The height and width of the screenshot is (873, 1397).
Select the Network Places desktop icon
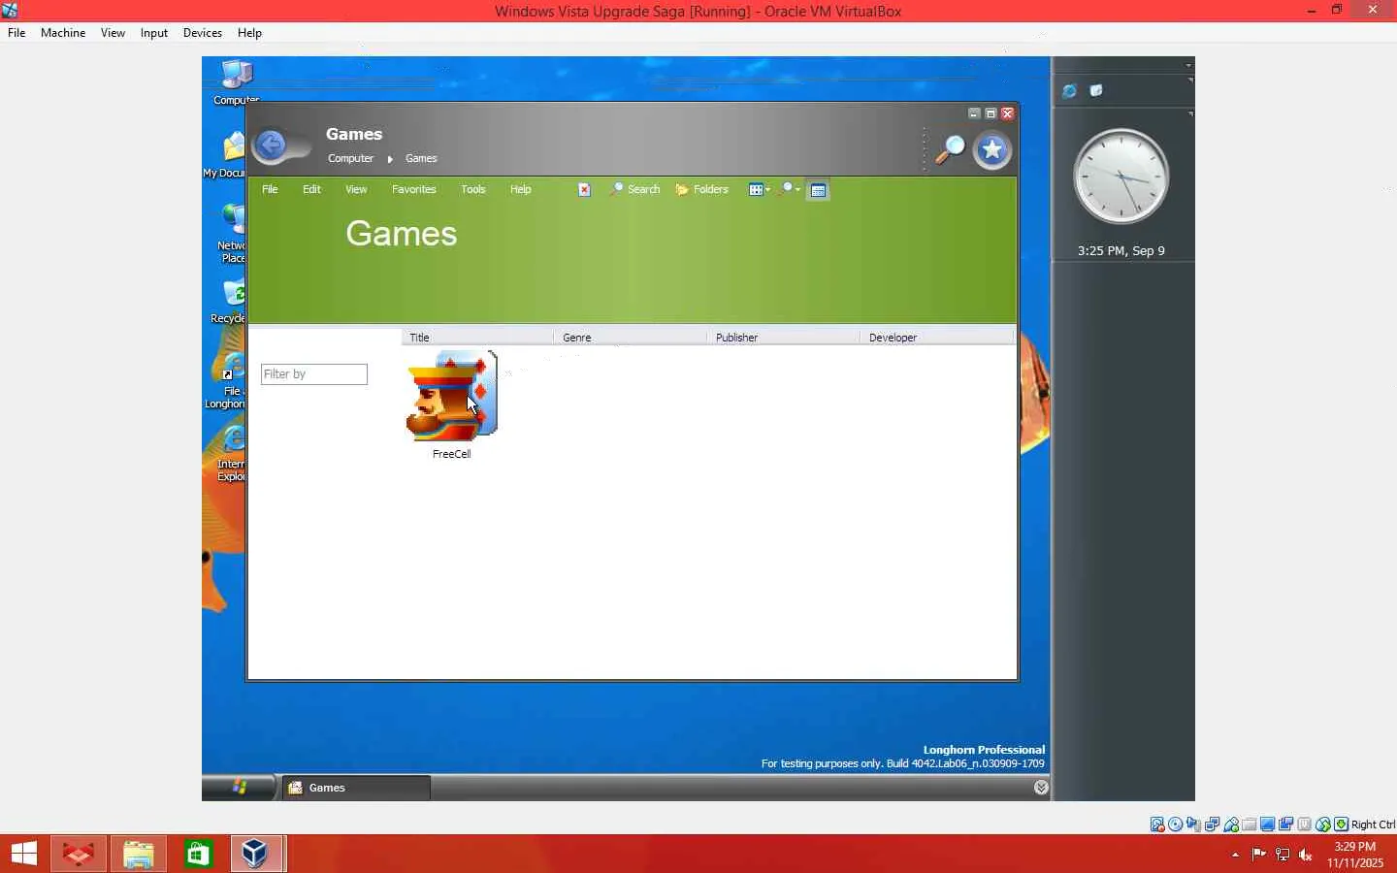pos(232,234)
